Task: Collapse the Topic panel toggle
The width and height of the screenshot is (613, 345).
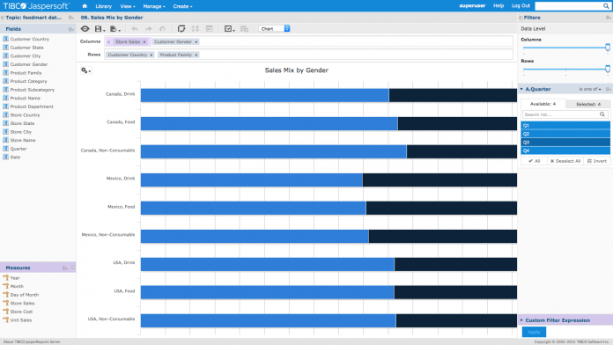Action: coord(3,18)
